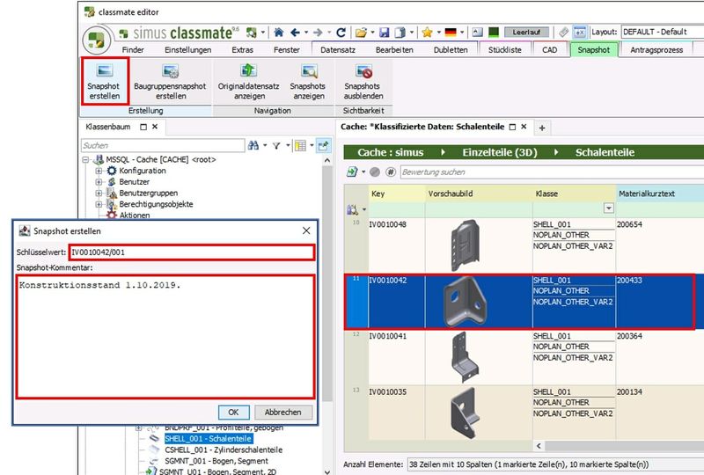Screen dimensions: 704x475
Task: Switch to the Stückliste ribbon tab
Action: [505, 50]
